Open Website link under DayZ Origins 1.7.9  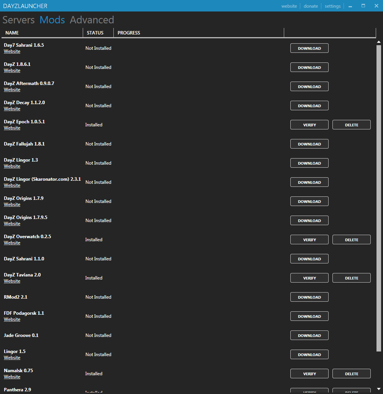pyautogui.click(x=12, y=204)
